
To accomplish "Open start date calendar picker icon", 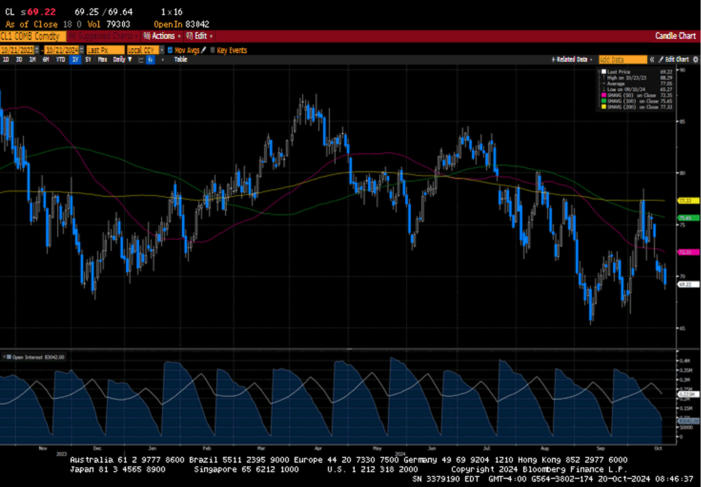I will click(x=37, y=50).
